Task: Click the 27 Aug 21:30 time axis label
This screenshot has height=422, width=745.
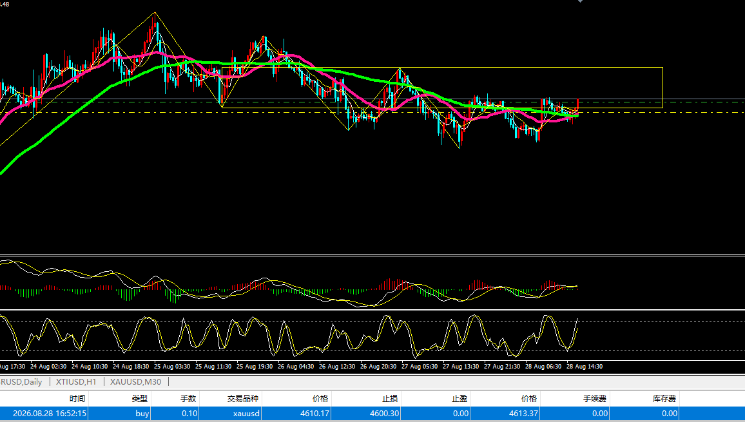Action: click(x=502, y=367)
